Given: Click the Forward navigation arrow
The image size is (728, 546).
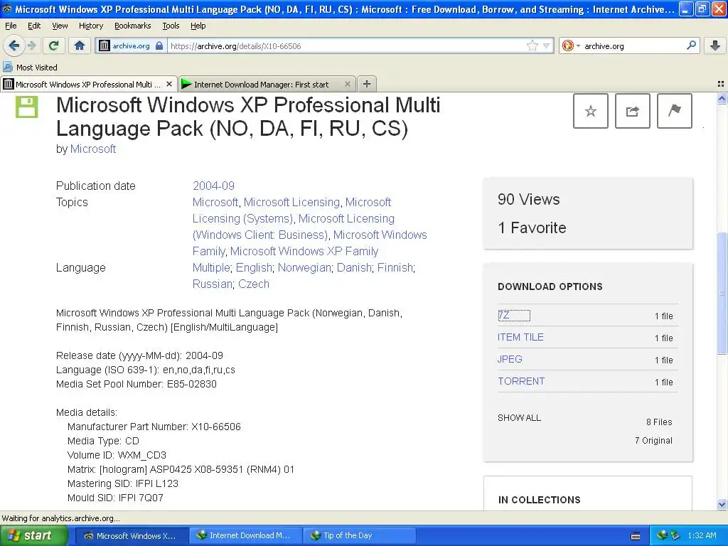Looking at the screenshot, I should pos(31,45).
